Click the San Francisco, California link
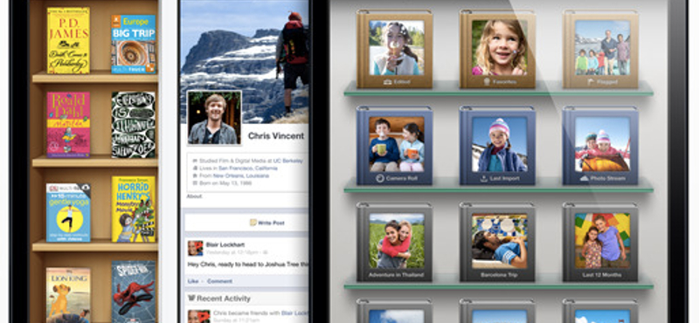The height and width of the screenshot is (323, 699). click(241, 168)
